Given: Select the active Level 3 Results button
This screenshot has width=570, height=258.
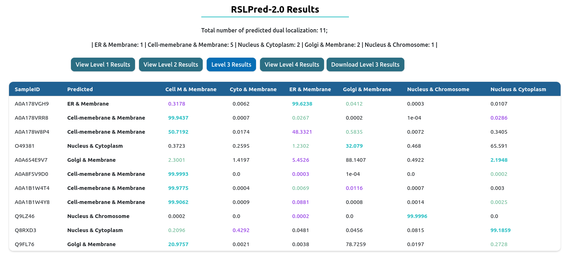Looking at the screenshot, I should [231, 64].
